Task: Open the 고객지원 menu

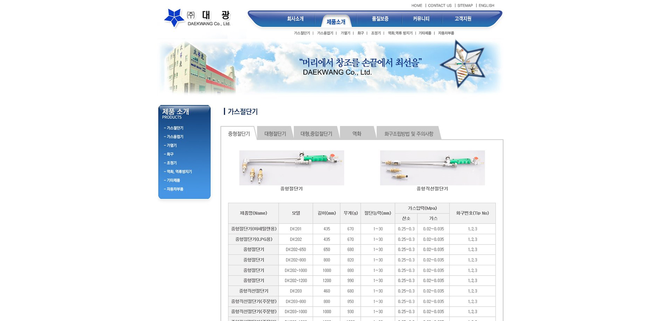Action: point(463,19)
